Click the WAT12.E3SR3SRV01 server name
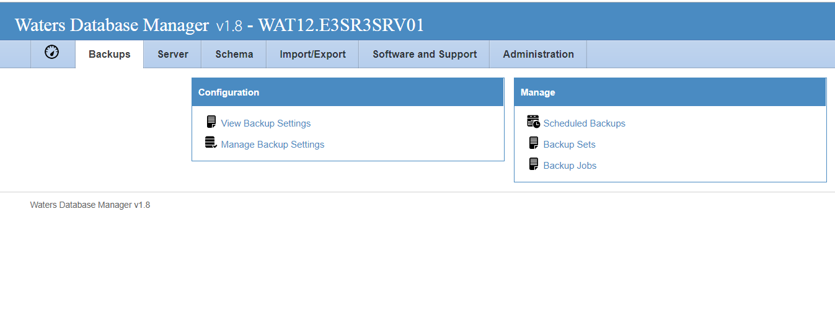 341,25
